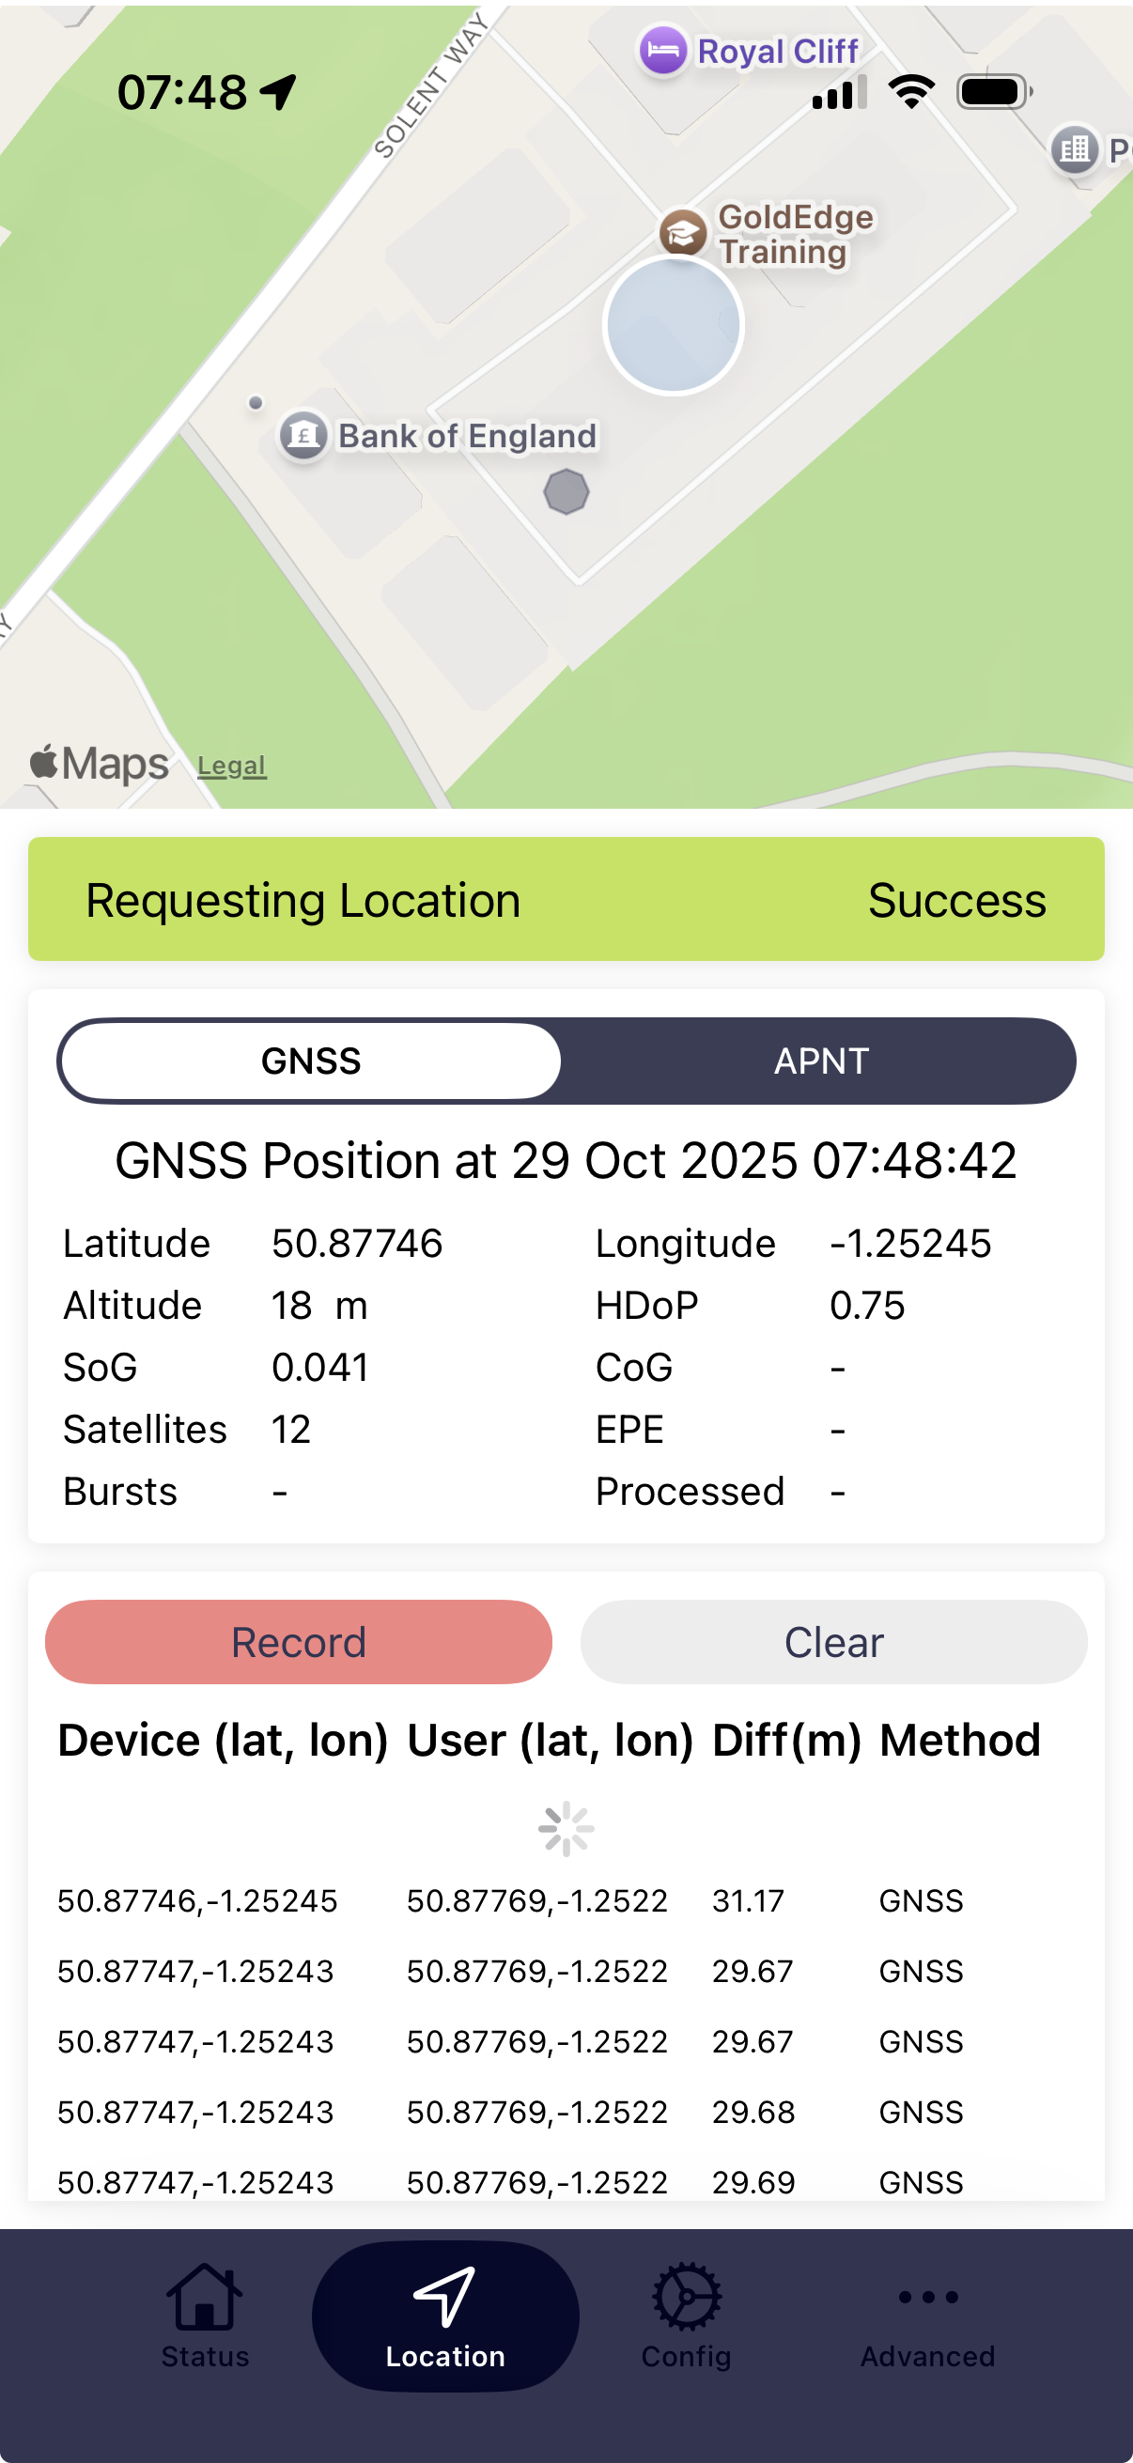Select the log row with diff 31.17
The width and height of the screenshot is (1133, 2463).
[x=566, y=1899]
